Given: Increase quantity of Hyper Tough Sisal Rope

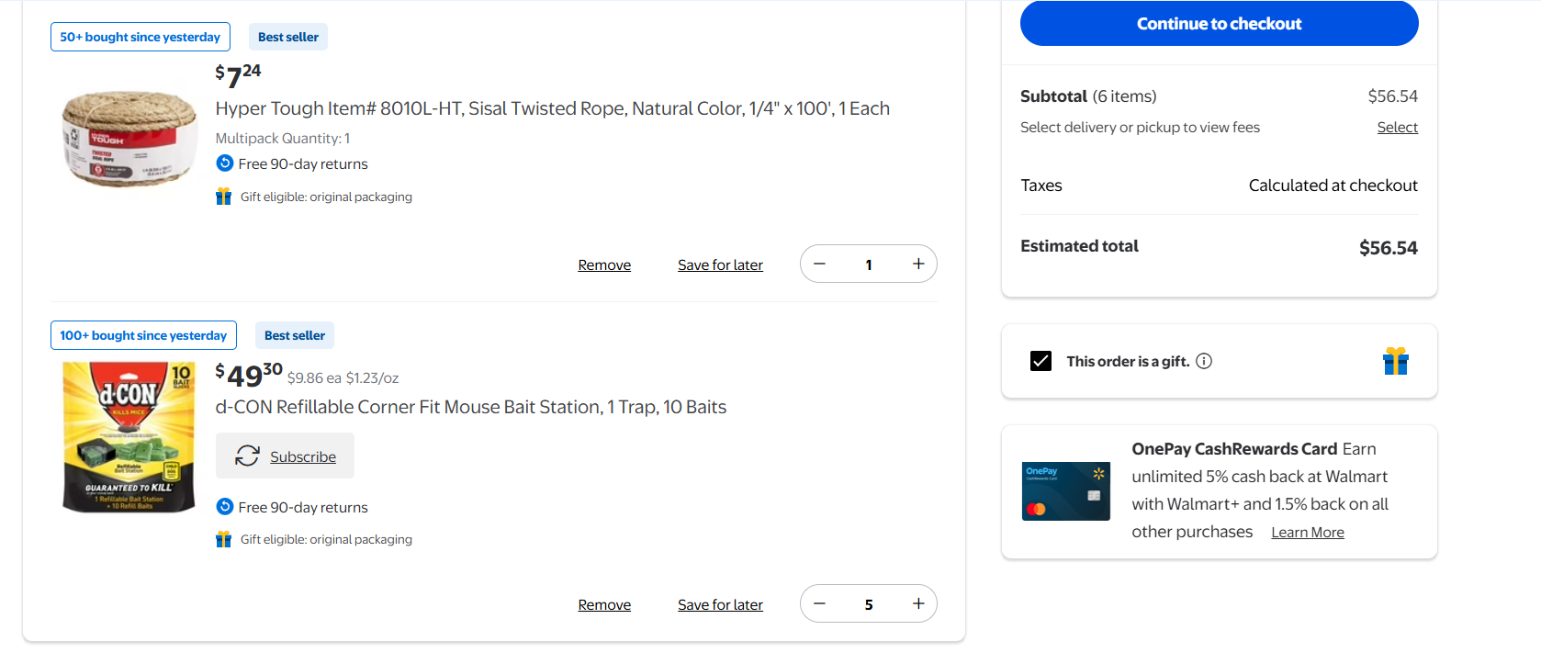Looking at the screenshot, I should pos(918,264).
